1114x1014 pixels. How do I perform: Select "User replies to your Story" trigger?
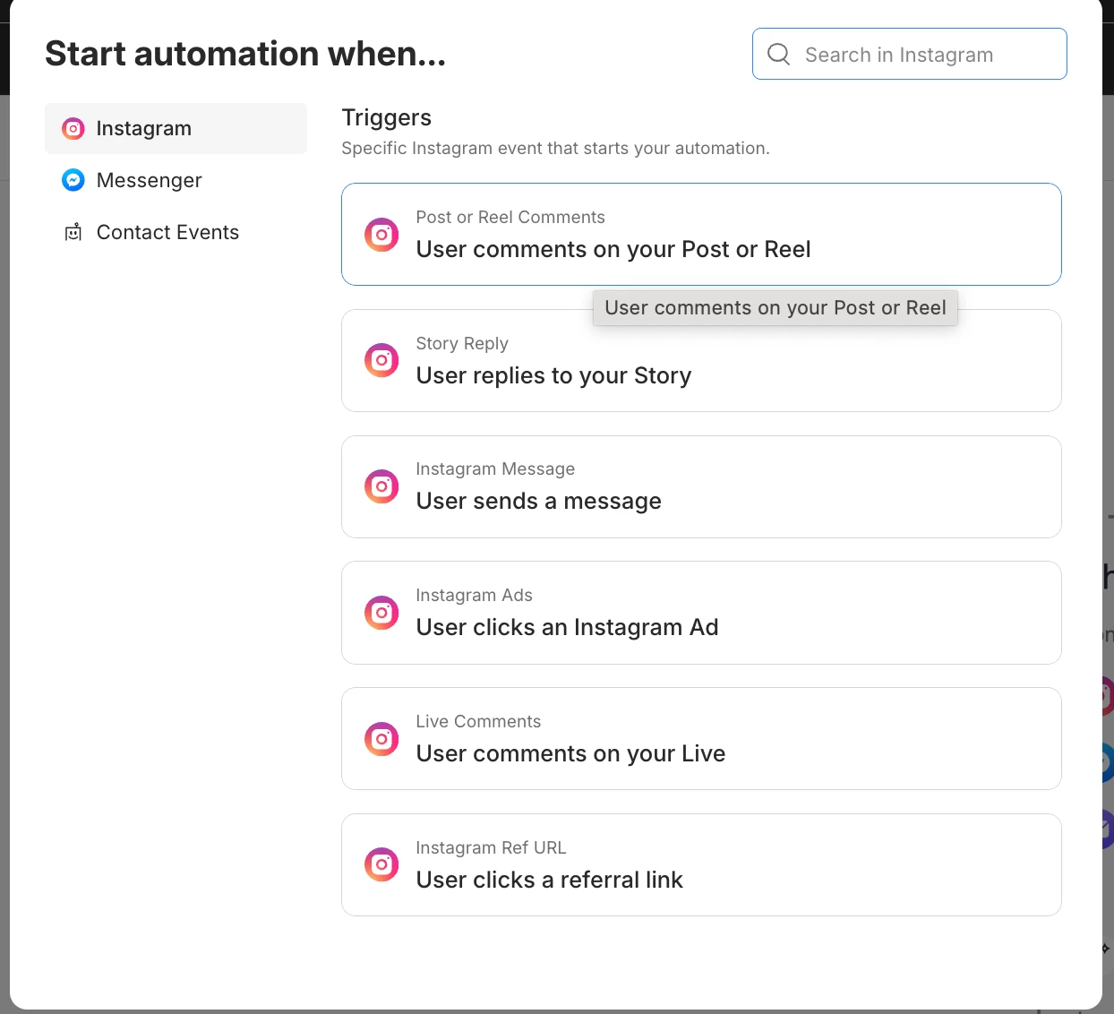point(553,376)
